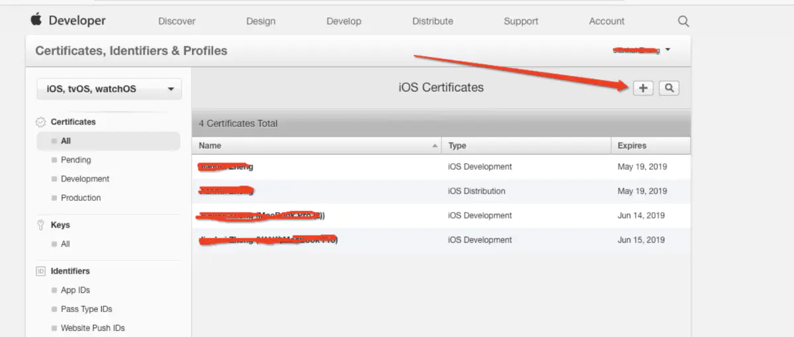Click the Apple logo icon
The image size is (794, 337).
[36, 19]
